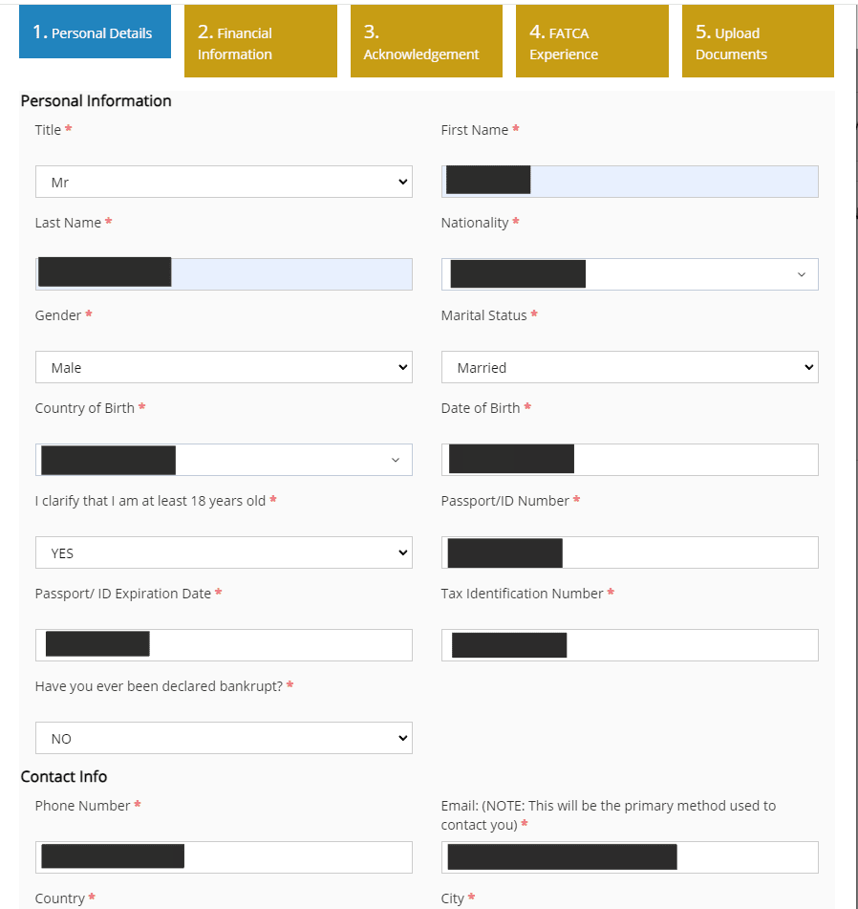
Task: Open the Gender dropdown showing Male
Action: tap(224, 368)
